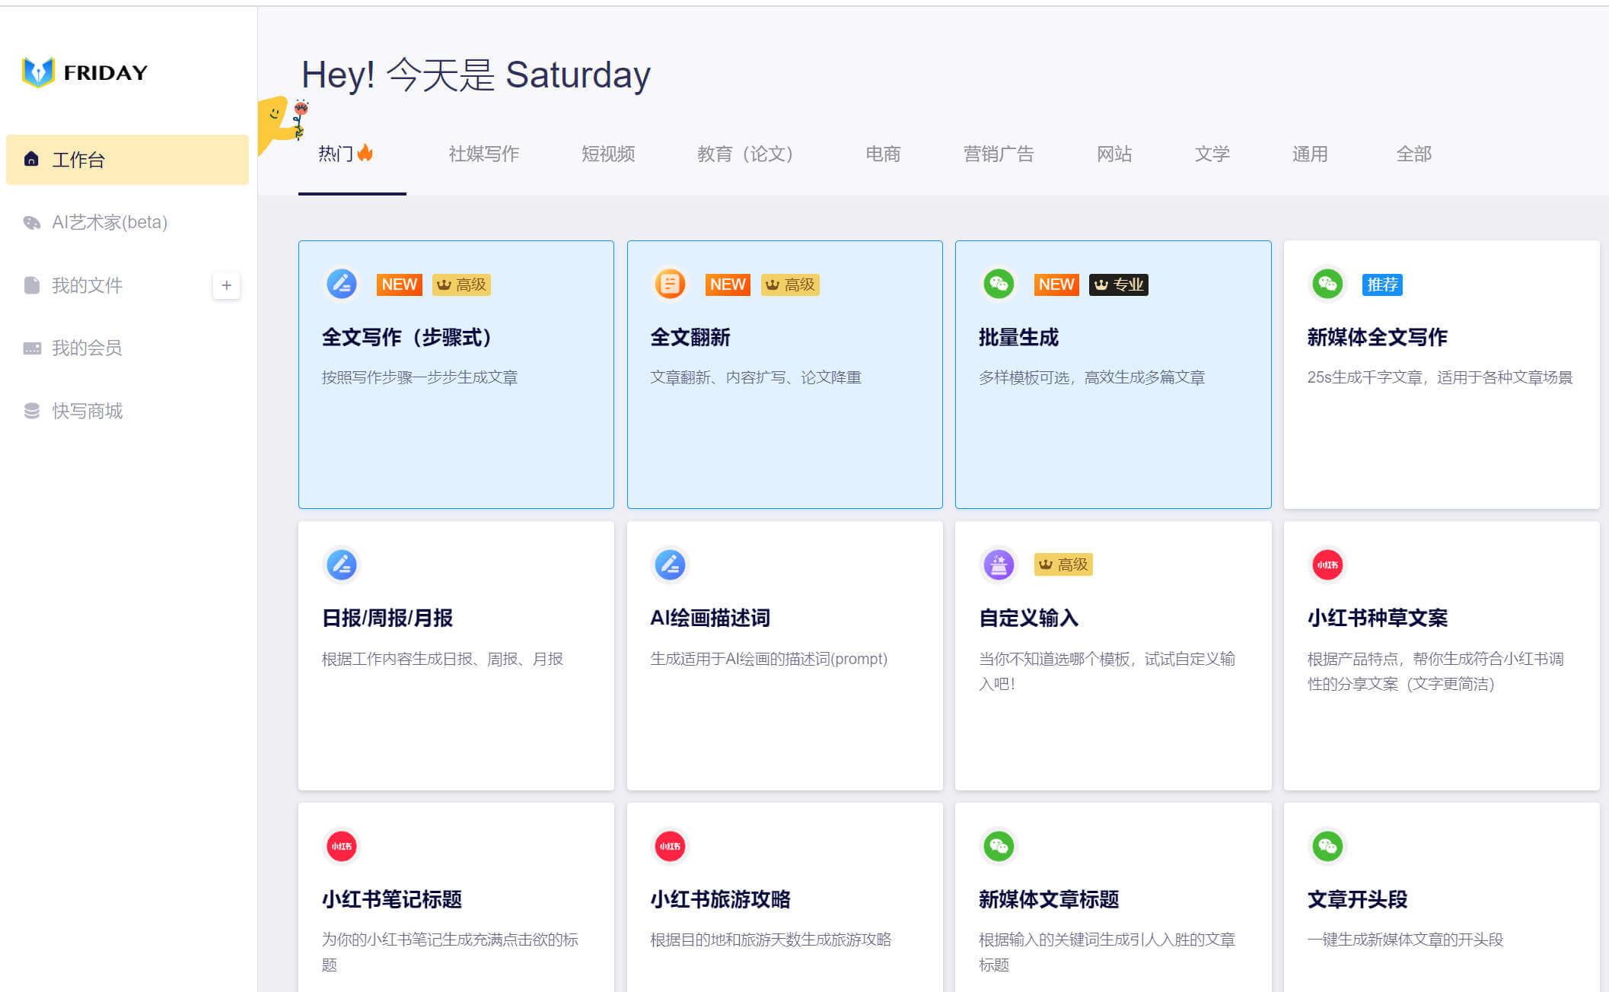
Task: Click the membership card icon beside 我的会员
Action: [31, 348]
